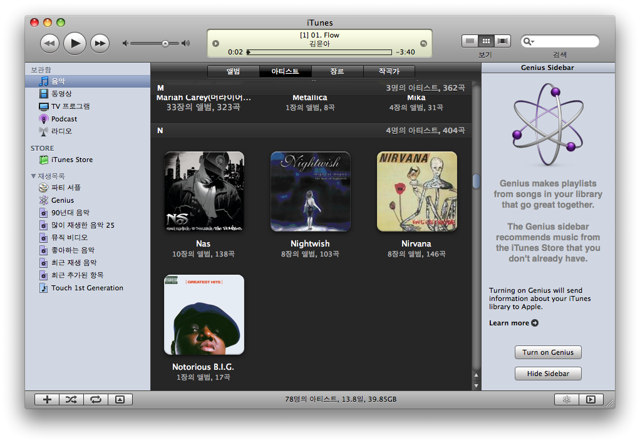640x443 pixels.
Task: Click Hide Sidebar button
Action: point(548,374)
